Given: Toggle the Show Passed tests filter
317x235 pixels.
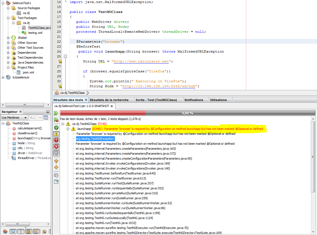Looking at the screenshot, I should click(56, 127).
